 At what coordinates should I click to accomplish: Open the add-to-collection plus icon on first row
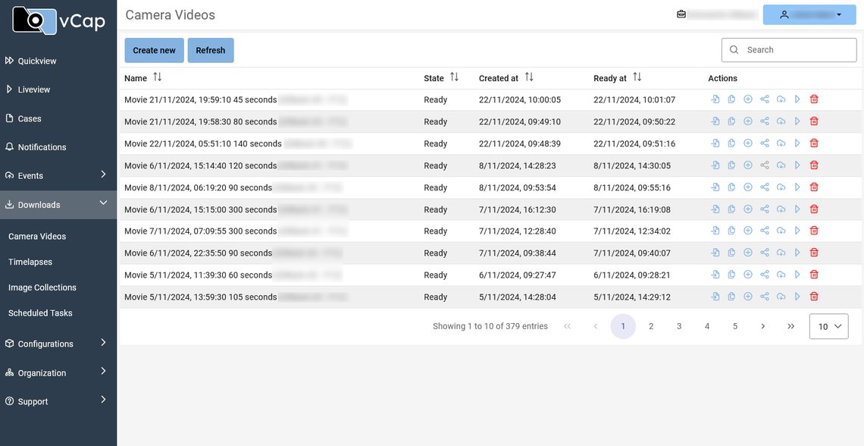click(748, 99)
